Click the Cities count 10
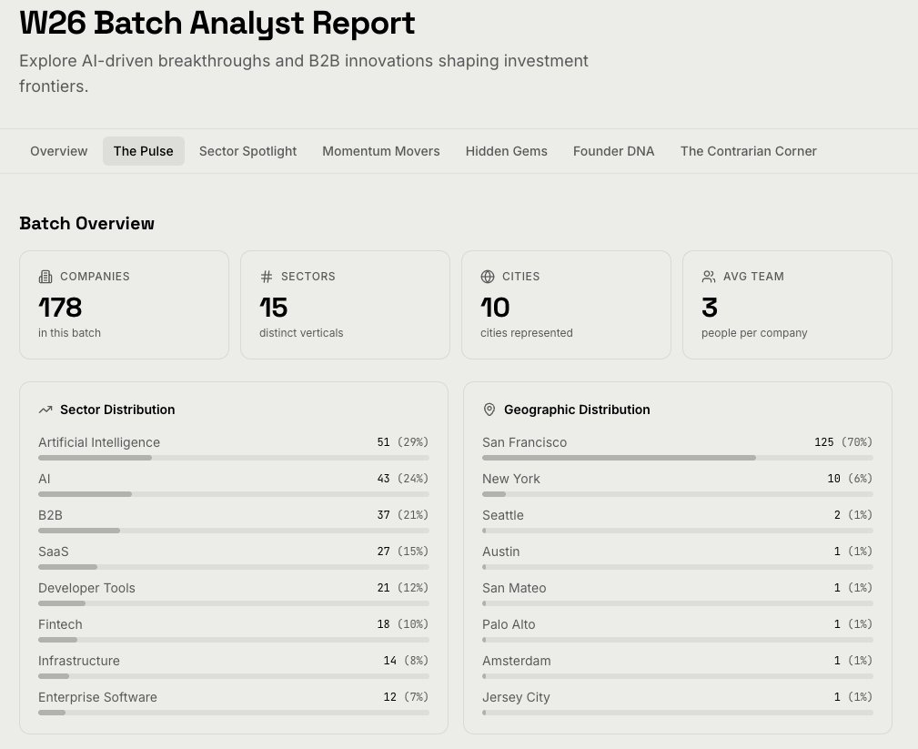The width and height of the screenshot is (918, 749). pyautogui.click(x=495, y=308)
